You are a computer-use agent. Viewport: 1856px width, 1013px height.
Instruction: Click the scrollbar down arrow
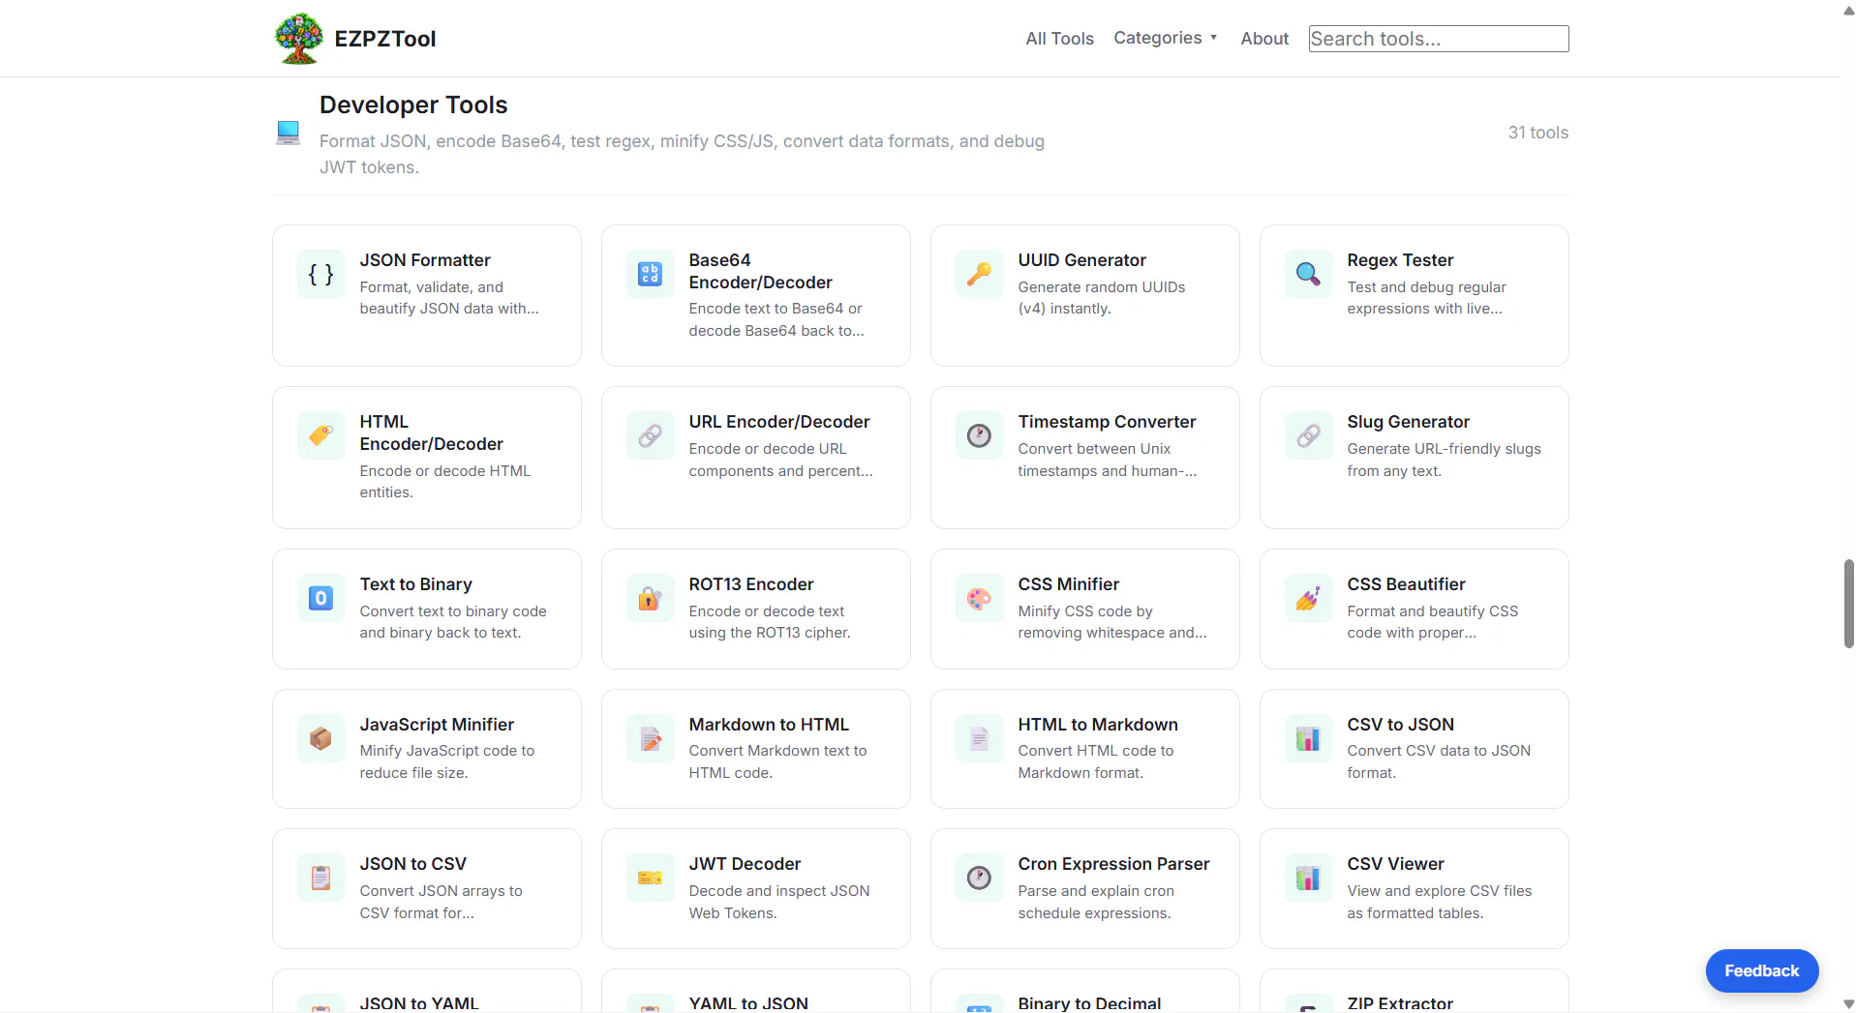tap(1848, 1004)
